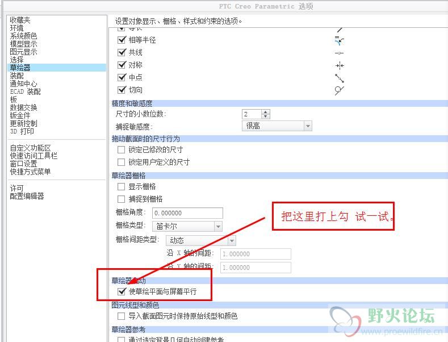
Task: Click the 沿 X 轴的间距 field
Action: click(256, 254)
